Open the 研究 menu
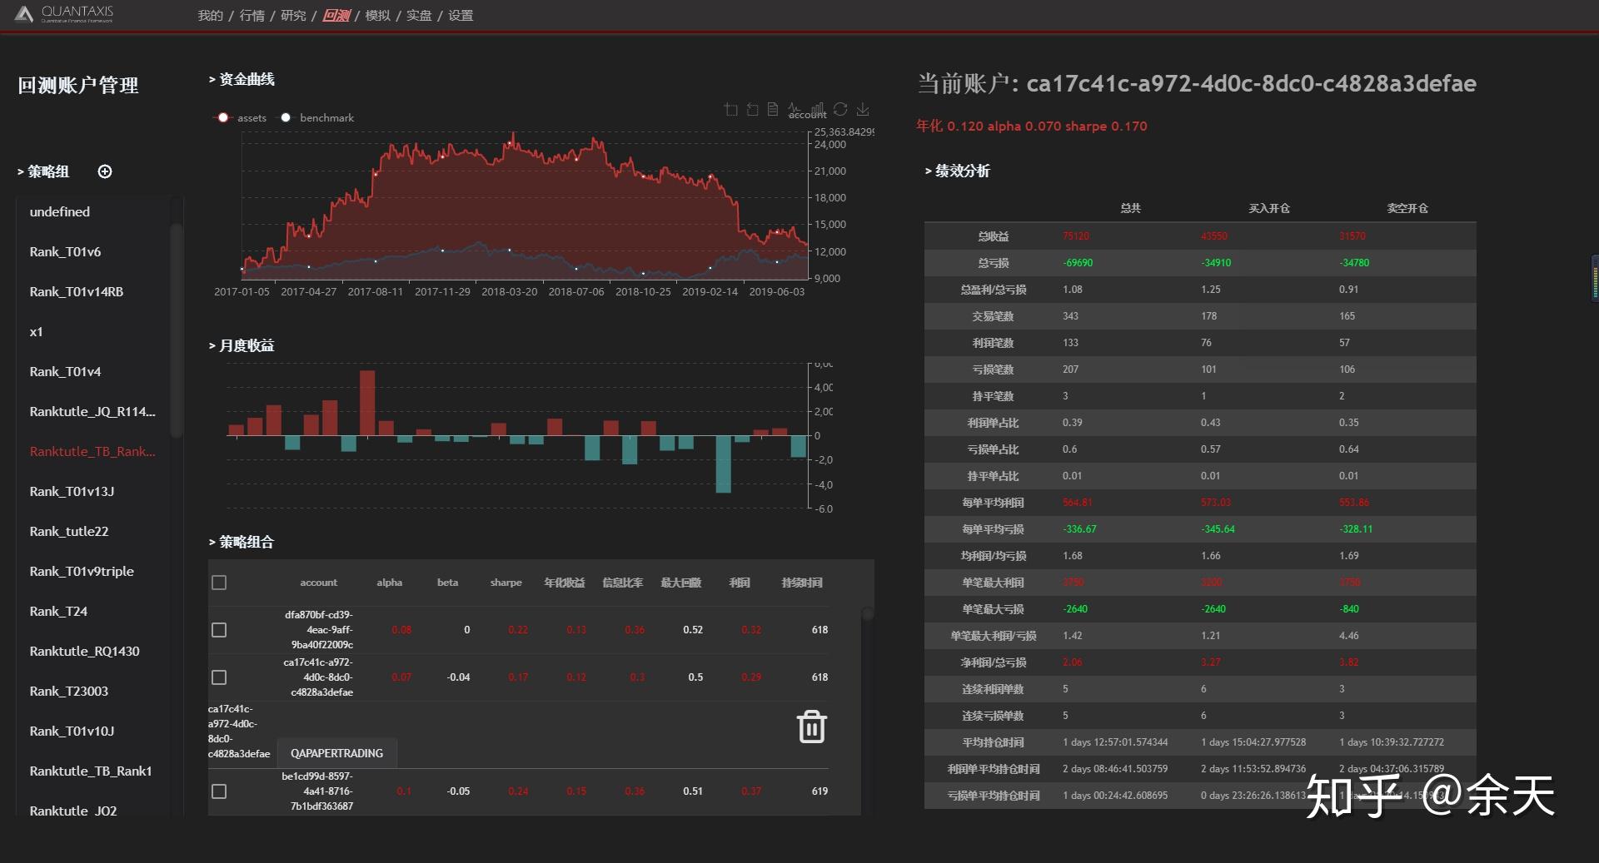This screenshot has width=1599, height=863. pyautogui.click(x=293, y=16)
